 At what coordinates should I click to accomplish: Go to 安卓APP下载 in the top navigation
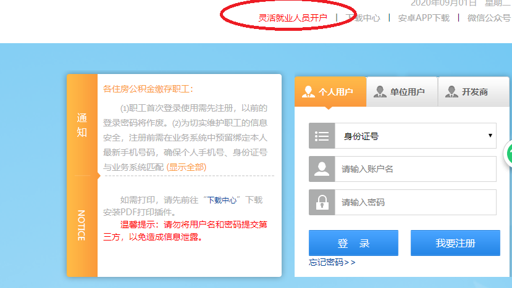click(424, 18)
